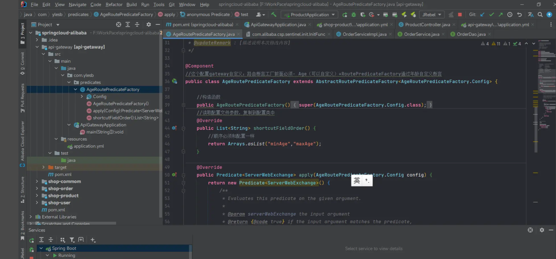Toggle the Structure tool window
The width and height of the screenshot is (556, 259).
[23, 189]
